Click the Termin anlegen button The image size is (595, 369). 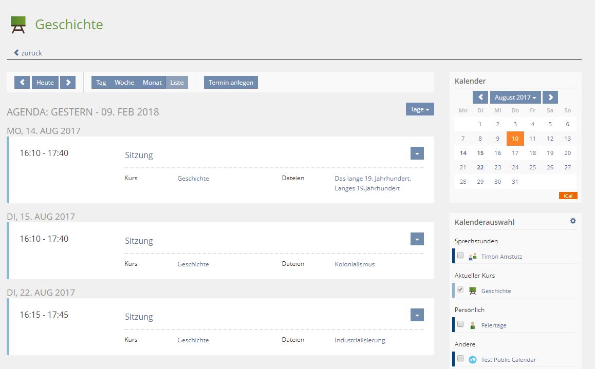[x=231, y=82]
